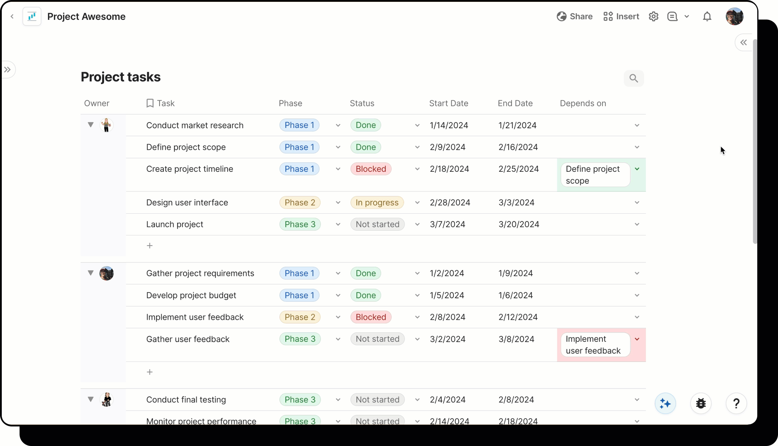Collapse the Conduct market research task group
Viewport: 778px width, 446px height.
[91, 125]
